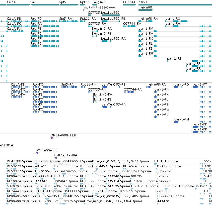The height and width of the screenshot is (205, 212).
Task: Click protein Fak-PG
Action: (x=45, y=87)
